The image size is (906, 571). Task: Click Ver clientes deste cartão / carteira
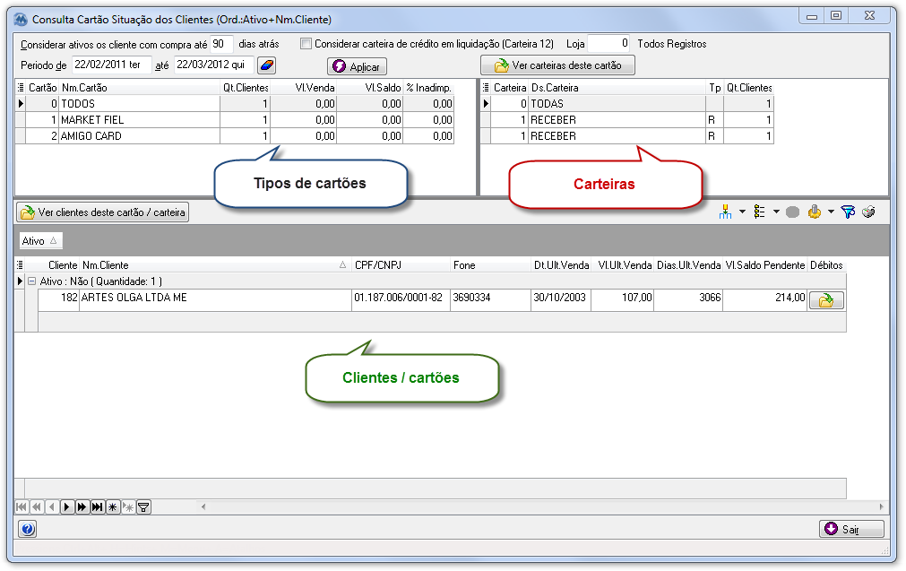103,212
